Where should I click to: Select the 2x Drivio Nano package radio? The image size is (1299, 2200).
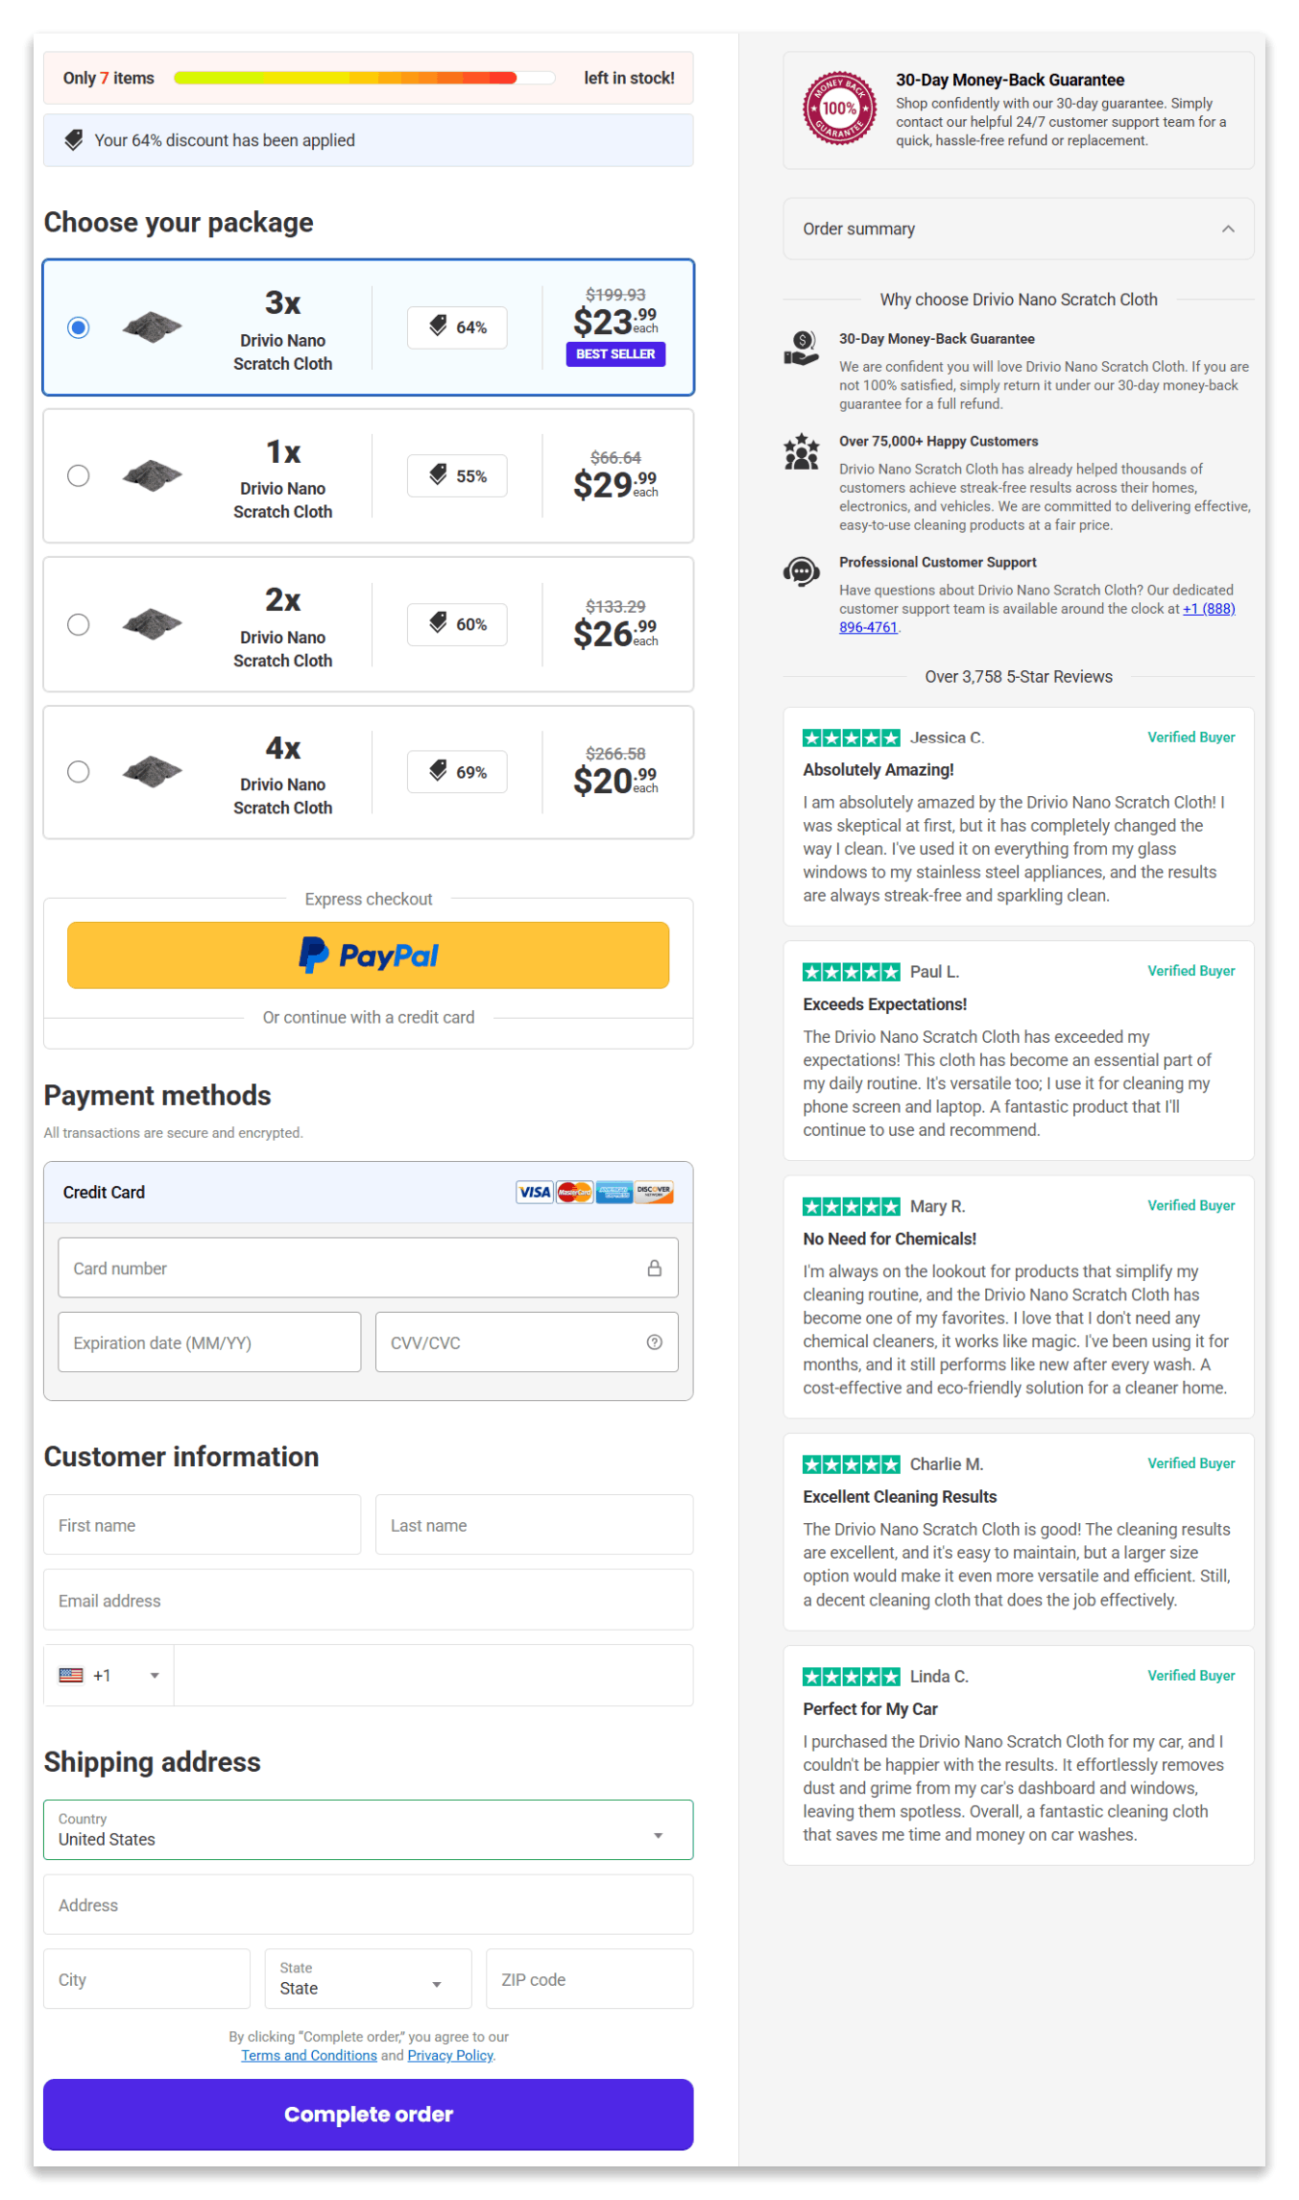(79, 625)
